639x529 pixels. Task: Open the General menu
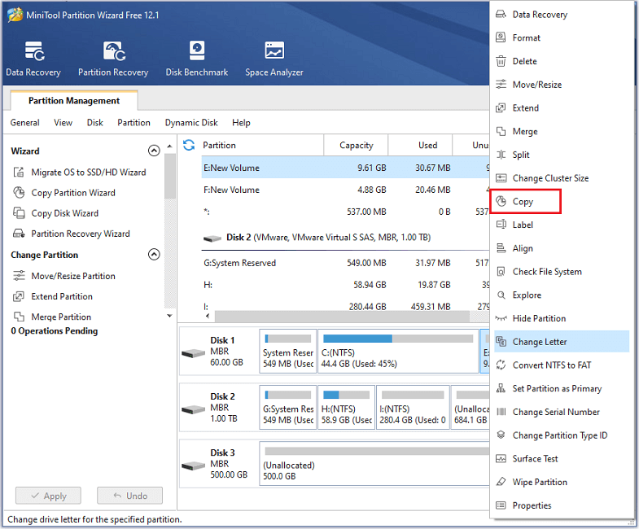click(25, 123)
